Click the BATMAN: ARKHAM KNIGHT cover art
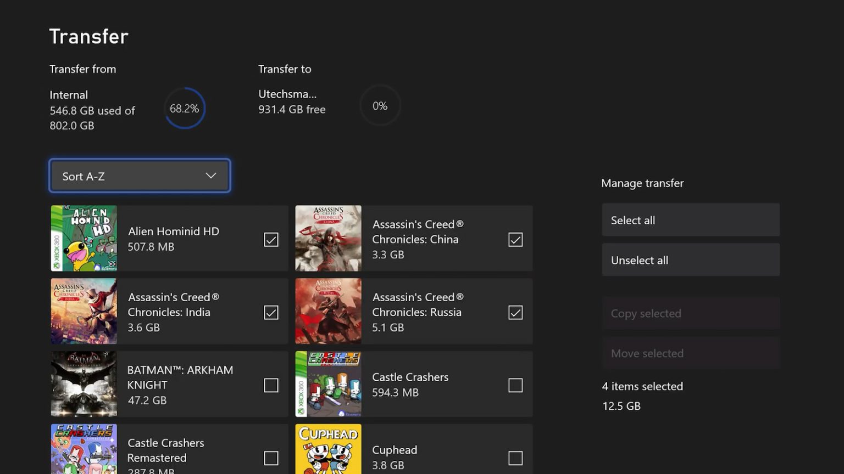844x474 pixels. pos(84,384)
